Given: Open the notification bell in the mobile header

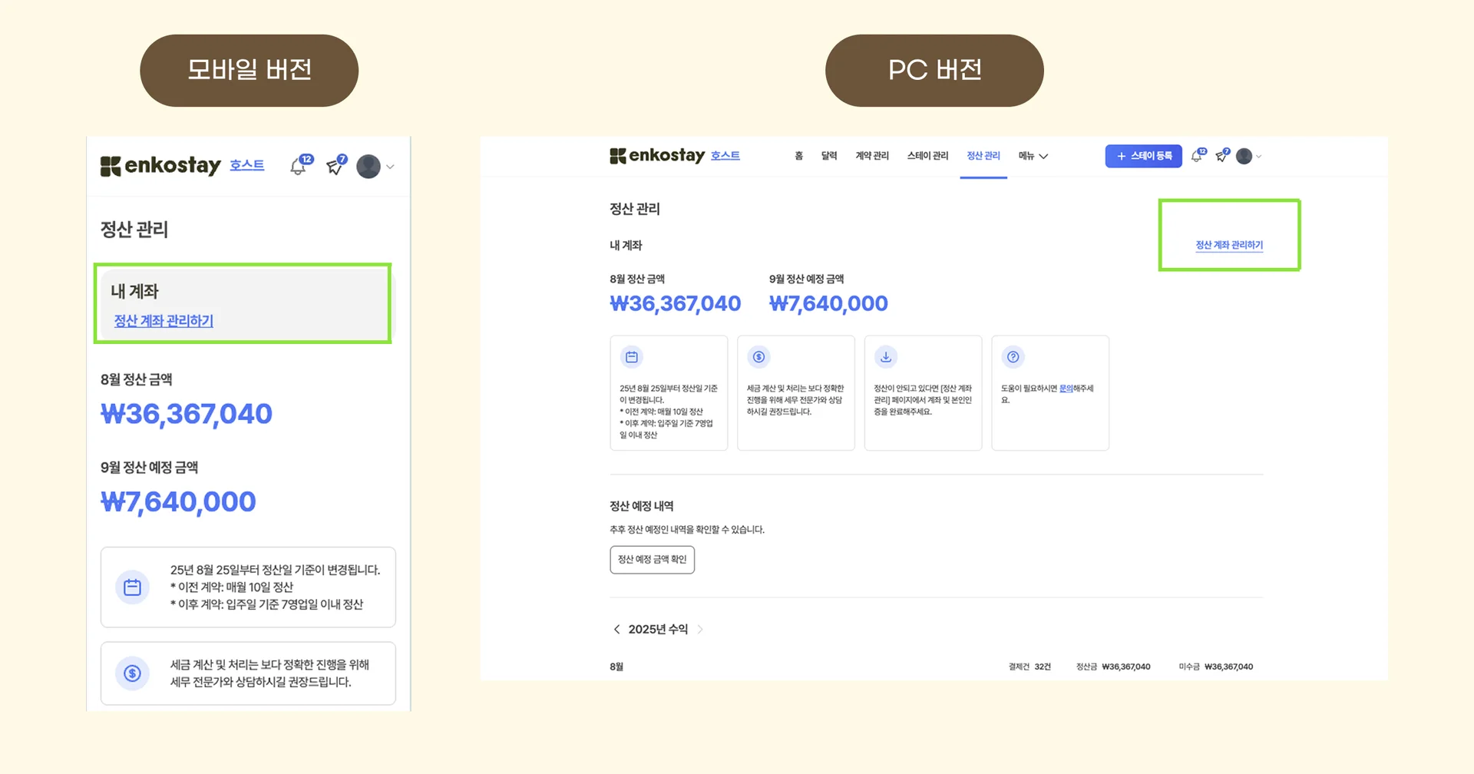Looking at the screenshot, I should [x=299, y=166].
